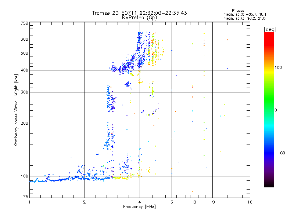This screenshot has height=220, width=294.
Task: Click the x-axis '1' tick label
Action: point(29,202)
